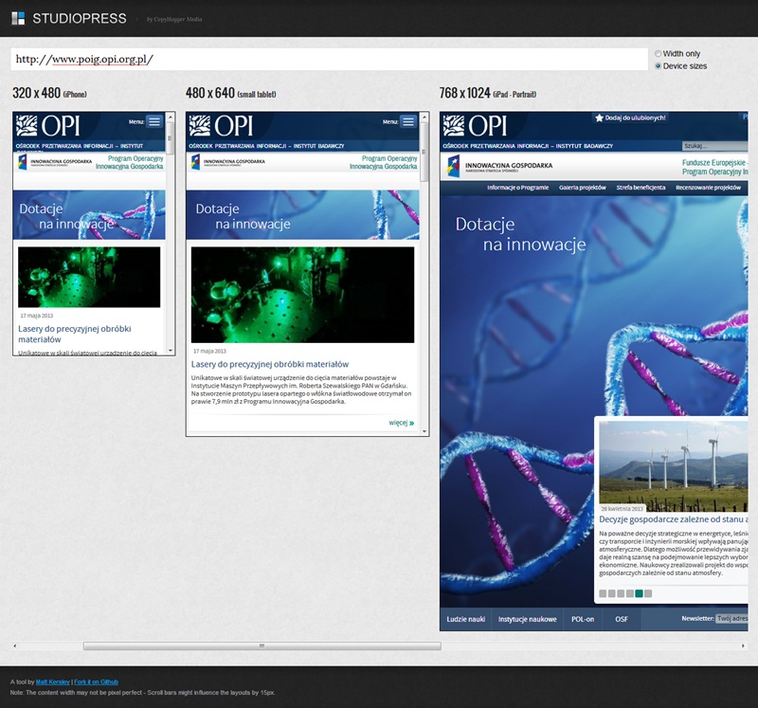Select the 'Device sizes' radio option
The image size is (758, 708).
(659, 66)
